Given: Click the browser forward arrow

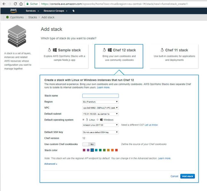Looking at the screenshot, I should [10, 4].
